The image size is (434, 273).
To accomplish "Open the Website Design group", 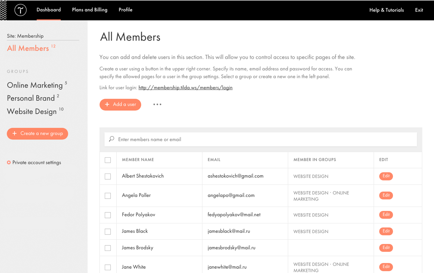I will [x=32, y=111].
